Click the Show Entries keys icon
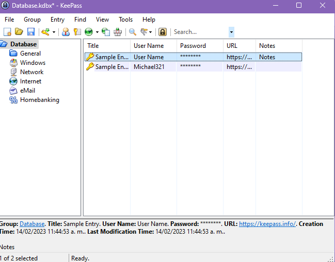This screenshot has height=262, width=335. (x=144, y=32)
